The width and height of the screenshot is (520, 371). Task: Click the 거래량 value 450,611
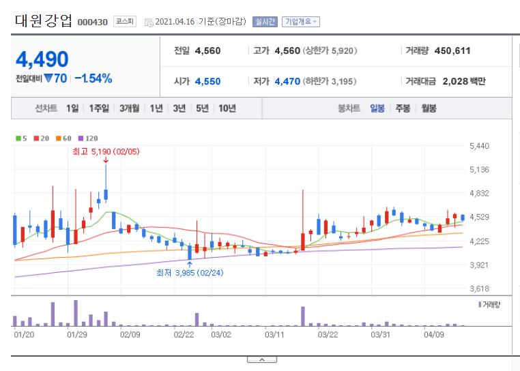pos(452,50)
